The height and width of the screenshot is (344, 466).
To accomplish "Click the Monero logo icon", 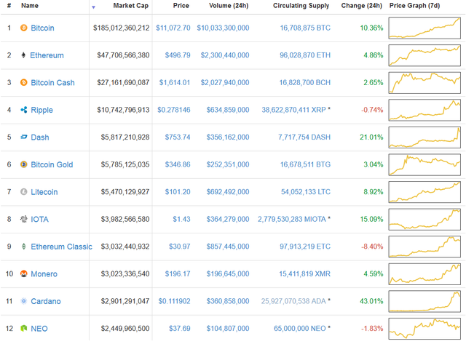I will coord(24,273).
